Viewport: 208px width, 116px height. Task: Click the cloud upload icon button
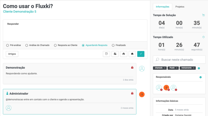pos(123,54)
